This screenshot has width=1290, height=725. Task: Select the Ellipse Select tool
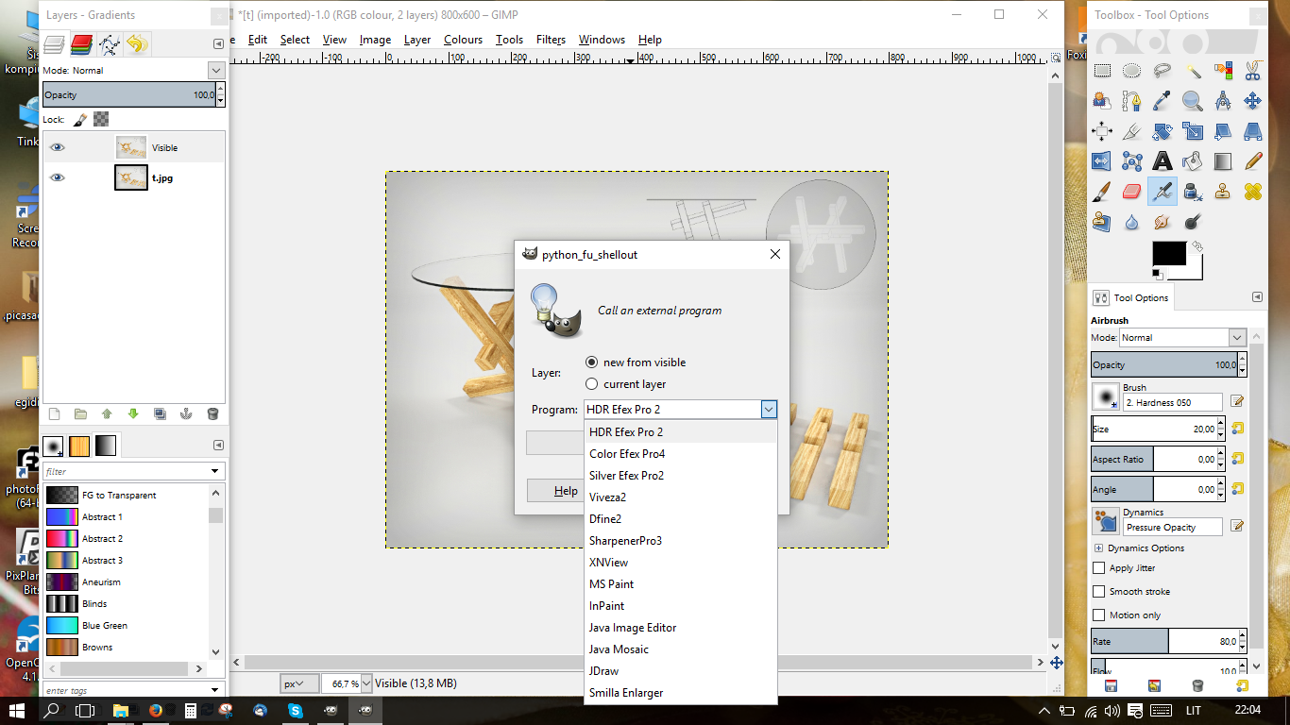(x=1132, y=71)
